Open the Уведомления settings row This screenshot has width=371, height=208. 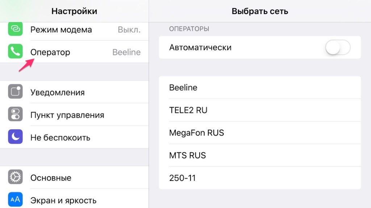point(72,92)
